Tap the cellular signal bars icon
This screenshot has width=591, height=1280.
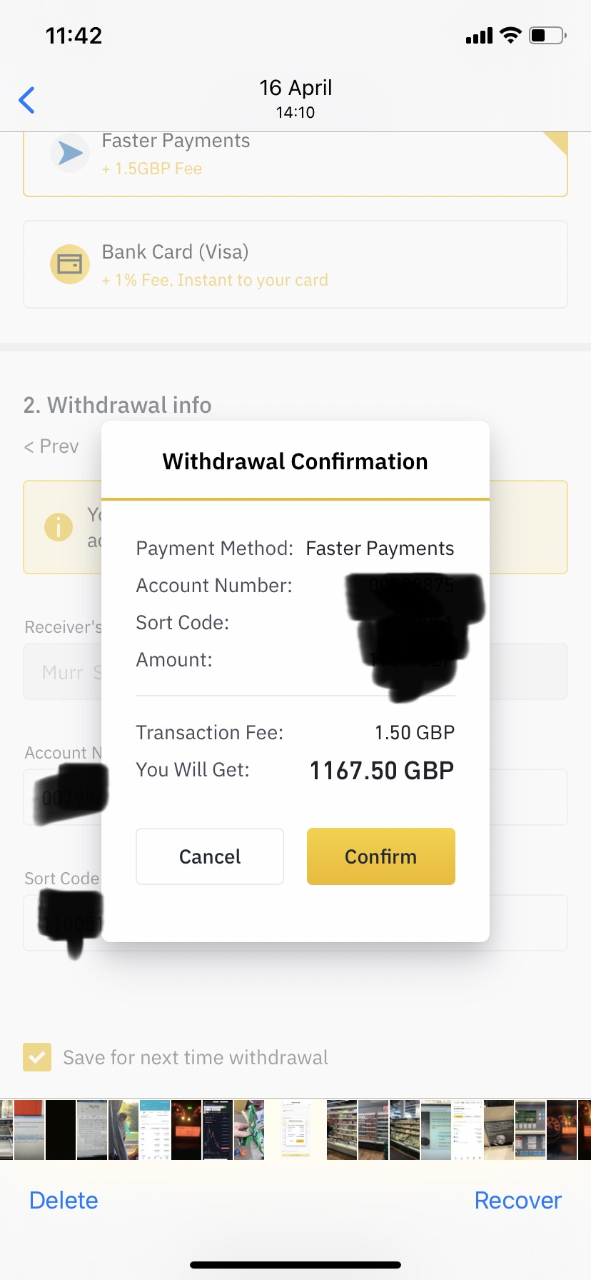click(x=479, y=36)
